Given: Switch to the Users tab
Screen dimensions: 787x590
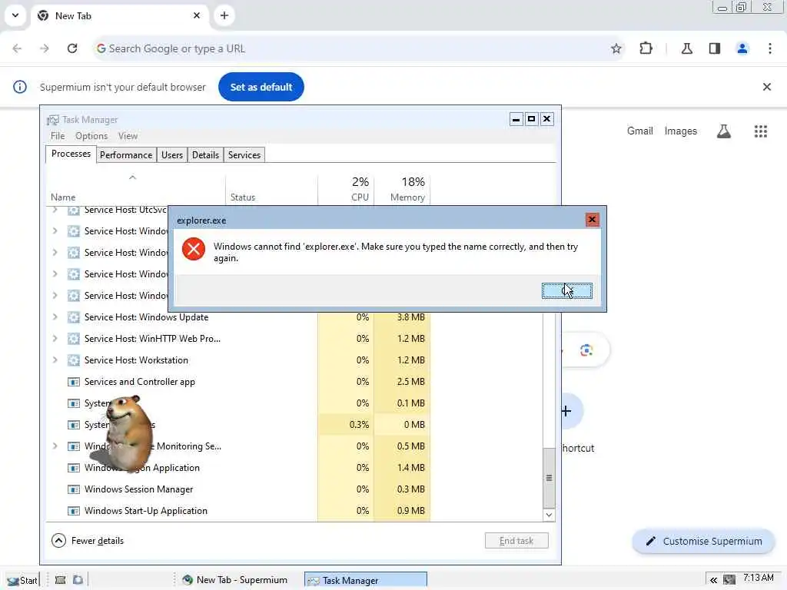Looking at the screenshot, I should pos(172,155).
